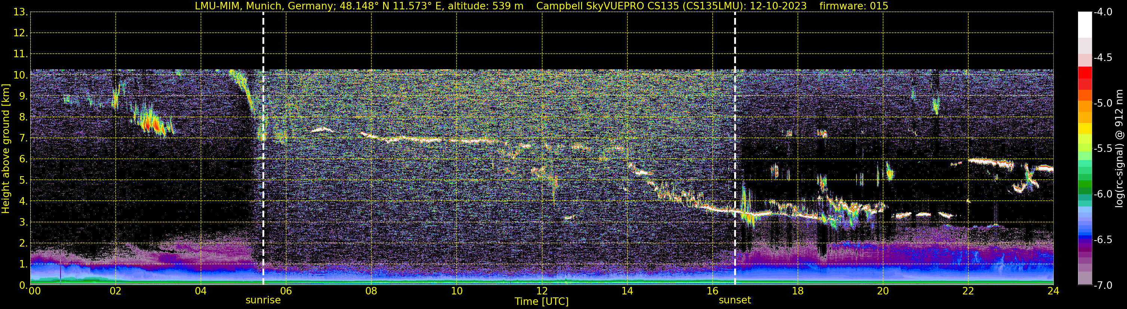1127x309 pixels.
Task: Click the x-axis tick label '16'
Action: click(713, 291)
